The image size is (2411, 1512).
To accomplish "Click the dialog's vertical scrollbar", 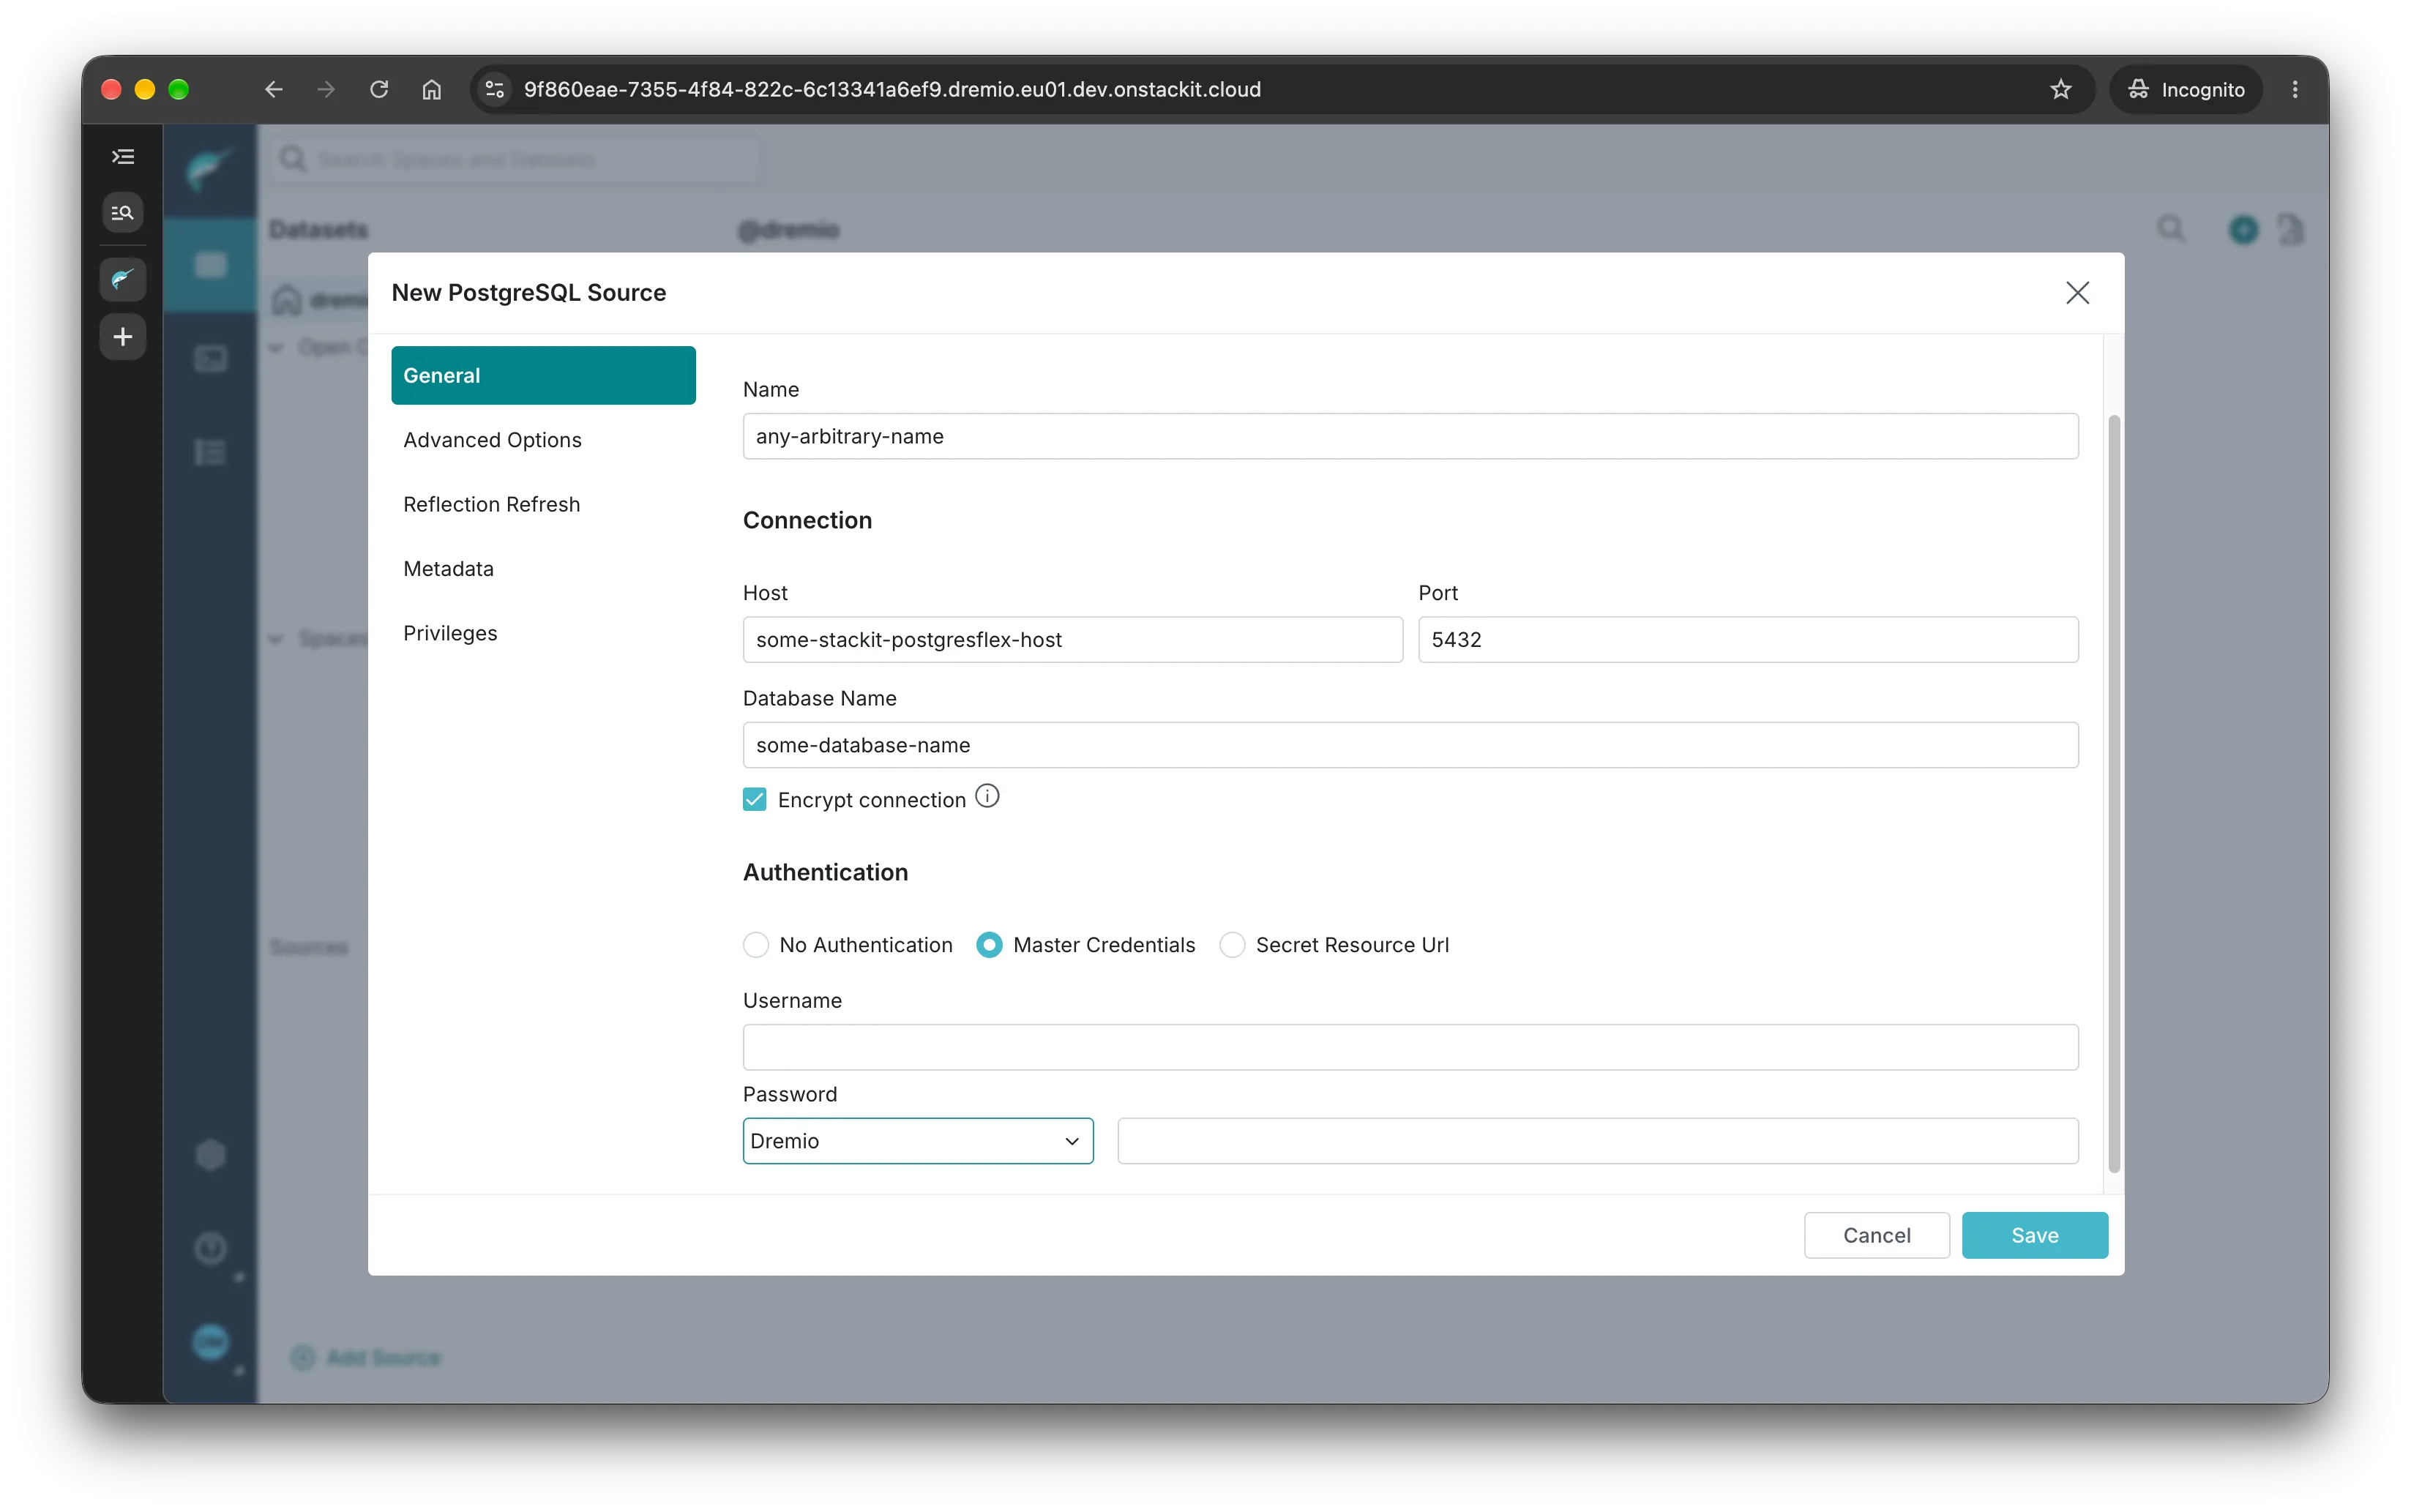I will [2113, 793].
